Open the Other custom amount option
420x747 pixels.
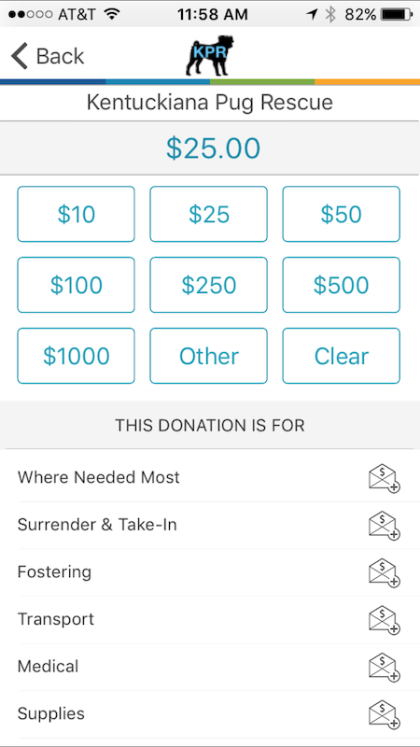(208, 356)
